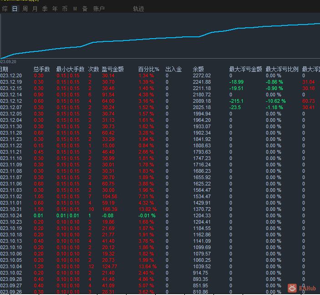Image resolution: width=320 pixels, height=295 pixels.
Task: Select the 日 daily tab
Action: [15, 9]
